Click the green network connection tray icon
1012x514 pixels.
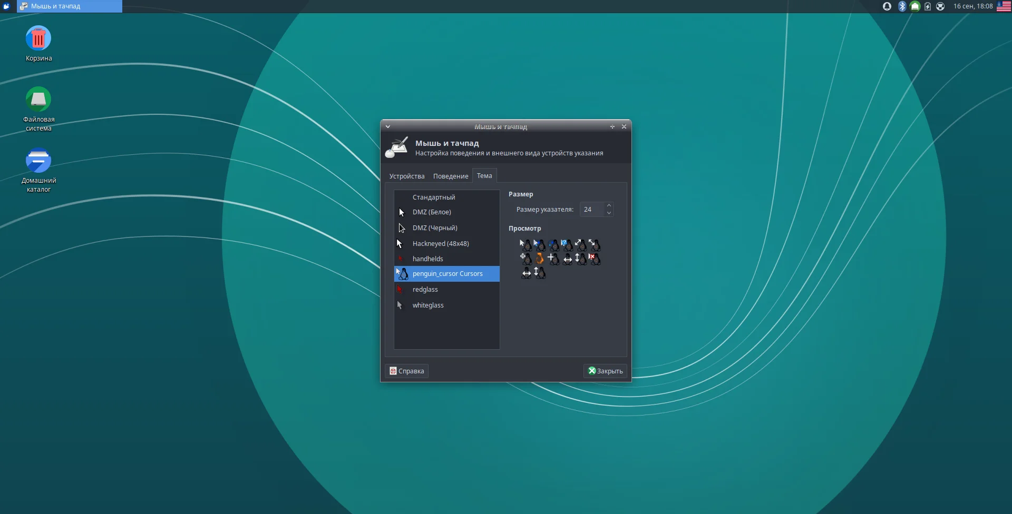point(915,6)
